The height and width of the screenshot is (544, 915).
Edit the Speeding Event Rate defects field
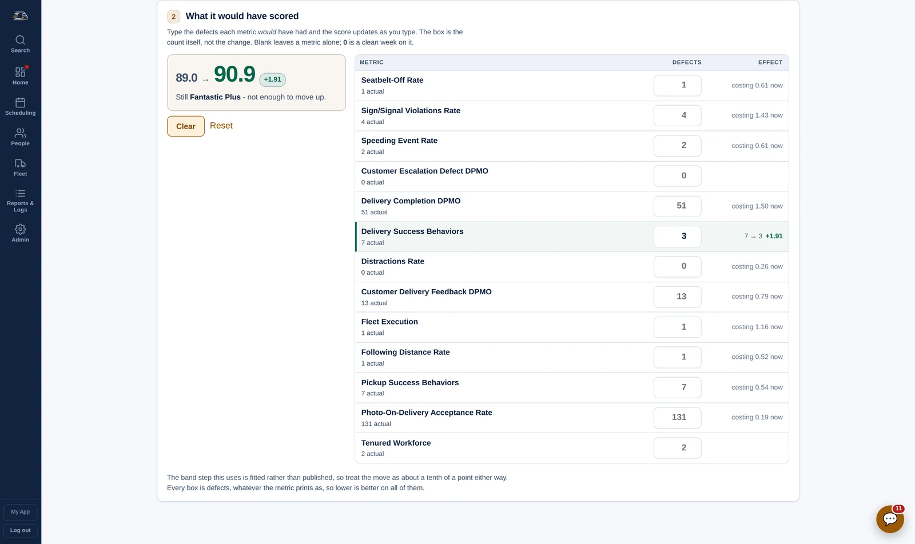[x=677, y=146]
